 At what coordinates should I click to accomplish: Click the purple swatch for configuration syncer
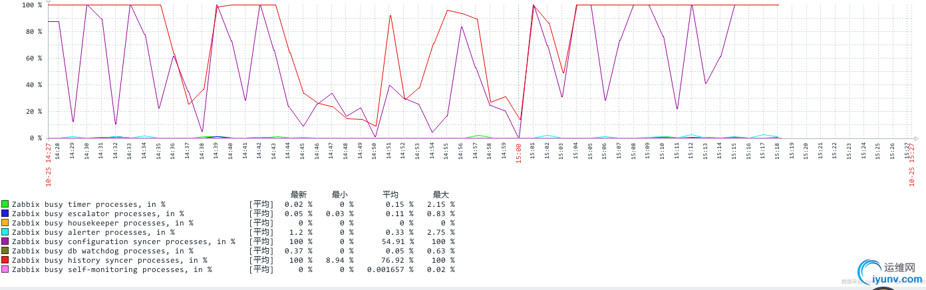point(5,241)
